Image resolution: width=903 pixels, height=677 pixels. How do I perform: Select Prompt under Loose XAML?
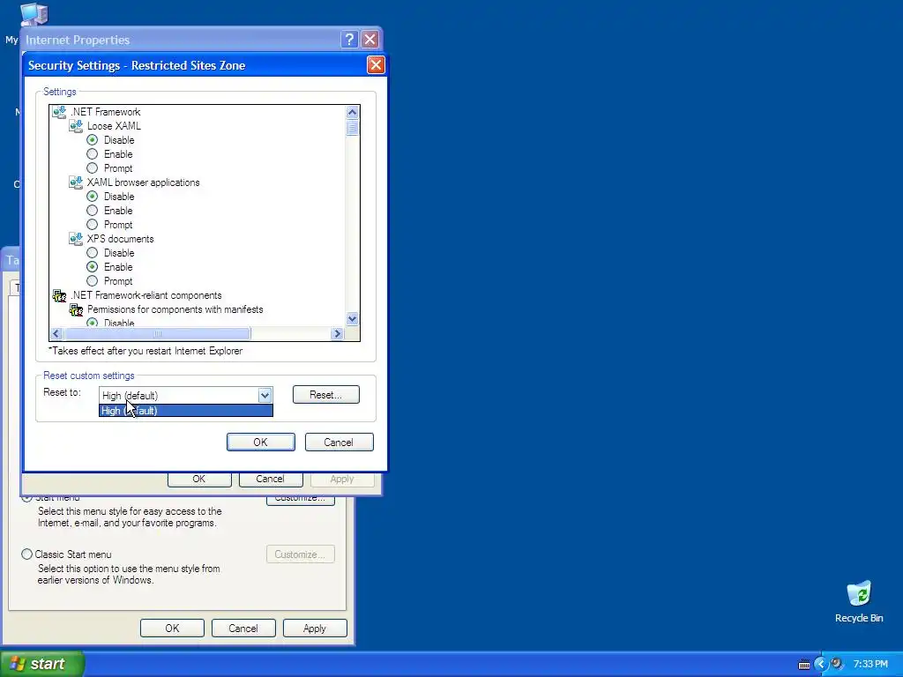[92, 168]
